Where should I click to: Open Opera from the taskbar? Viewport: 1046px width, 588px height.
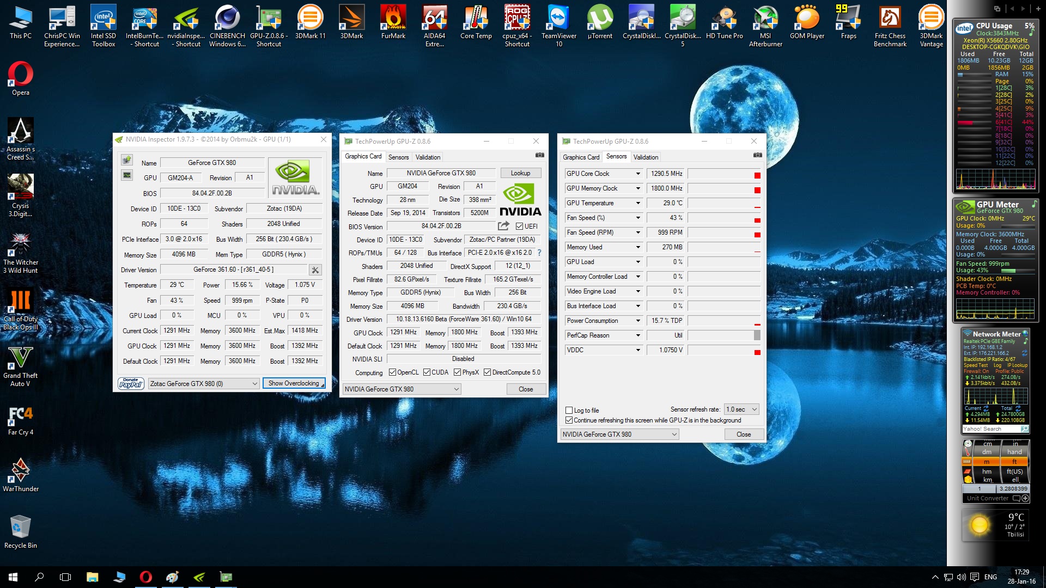[145, 577]
